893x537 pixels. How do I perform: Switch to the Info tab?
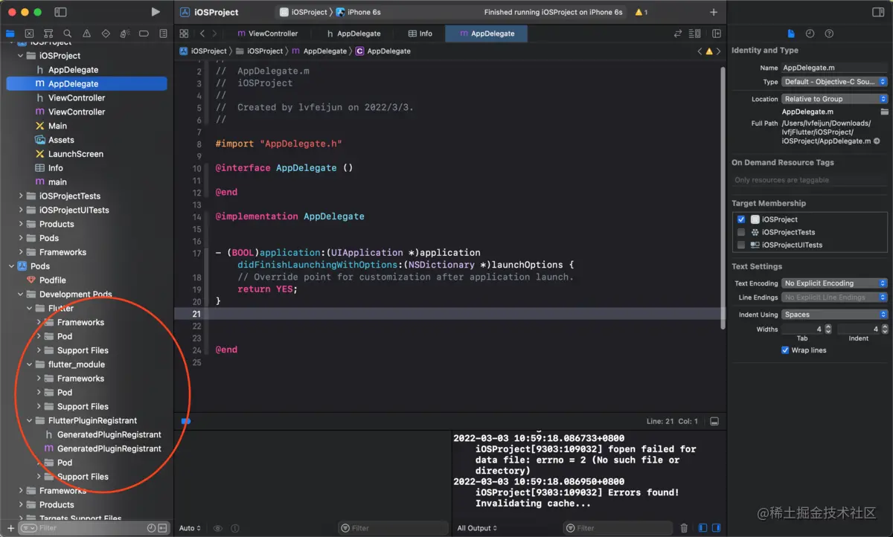[420, 33]
